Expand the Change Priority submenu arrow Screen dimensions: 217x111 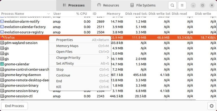point(108,57)
